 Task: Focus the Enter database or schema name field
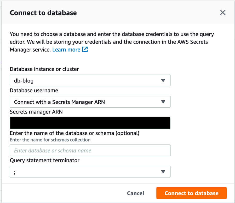coord(90,150)
